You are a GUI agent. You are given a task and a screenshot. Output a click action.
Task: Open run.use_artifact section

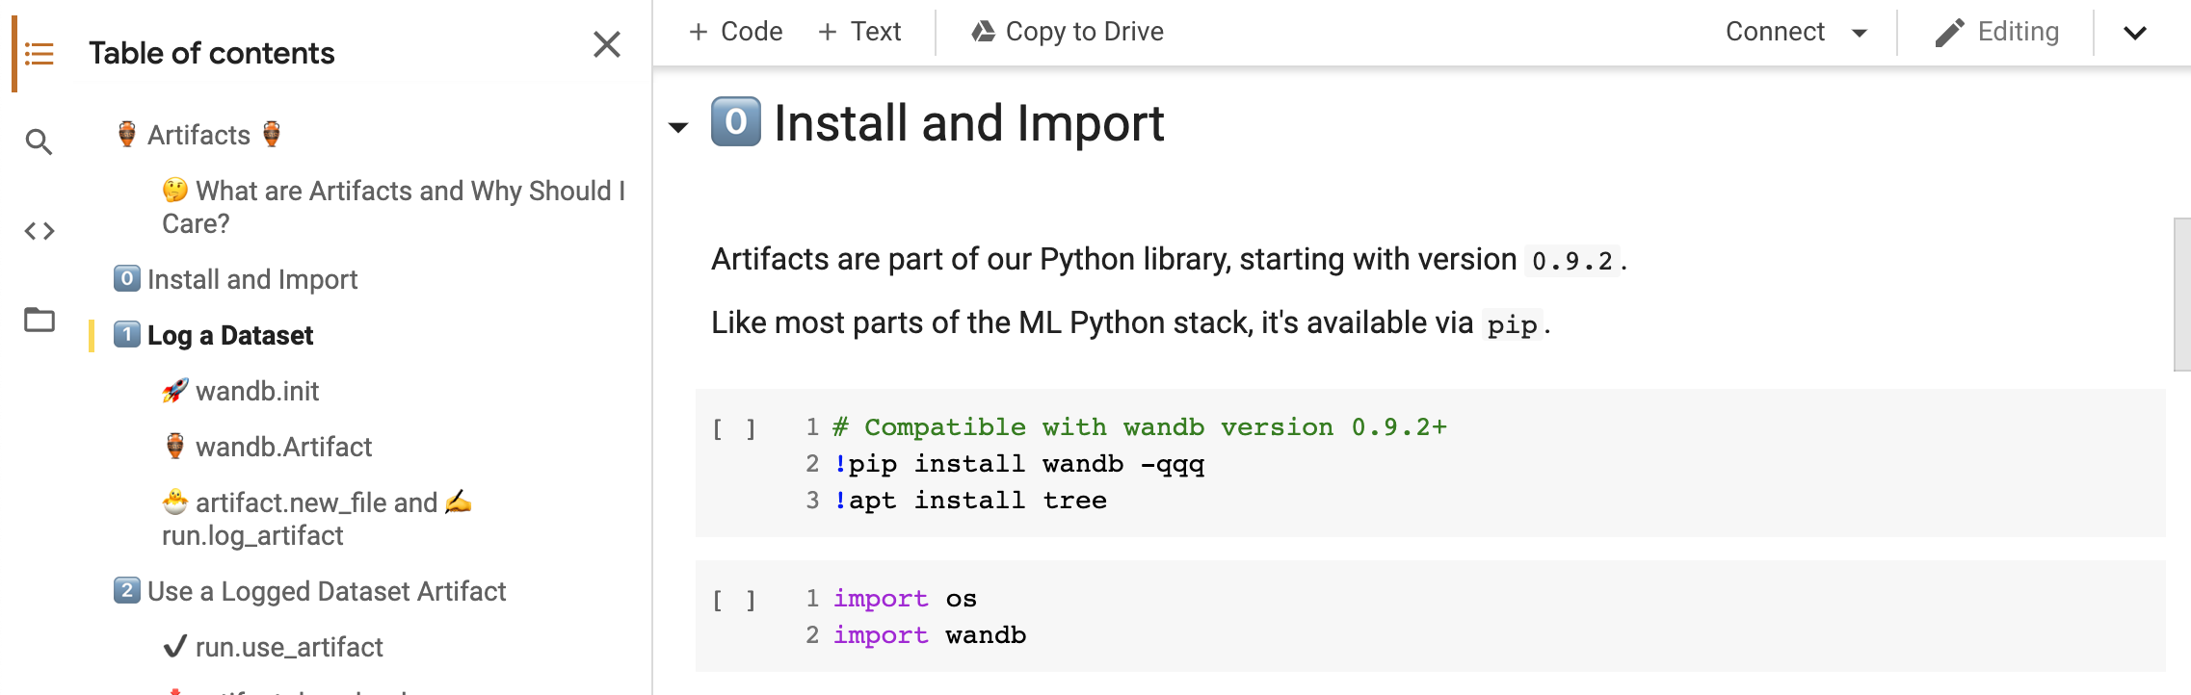[273, 647]
